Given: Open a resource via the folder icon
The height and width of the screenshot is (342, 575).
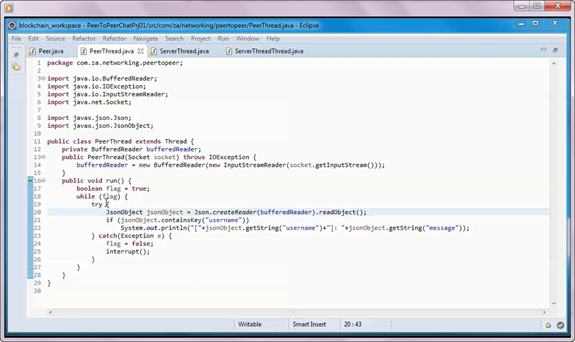Looking at the screenshot, I should click(x=17, y=66).
